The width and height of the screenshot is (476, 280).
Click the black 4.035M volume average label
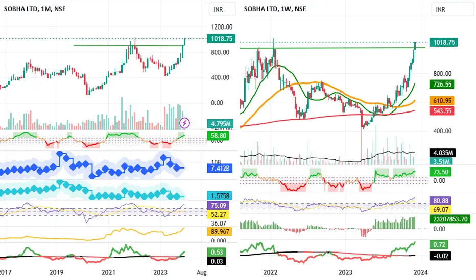click(443, 153)
